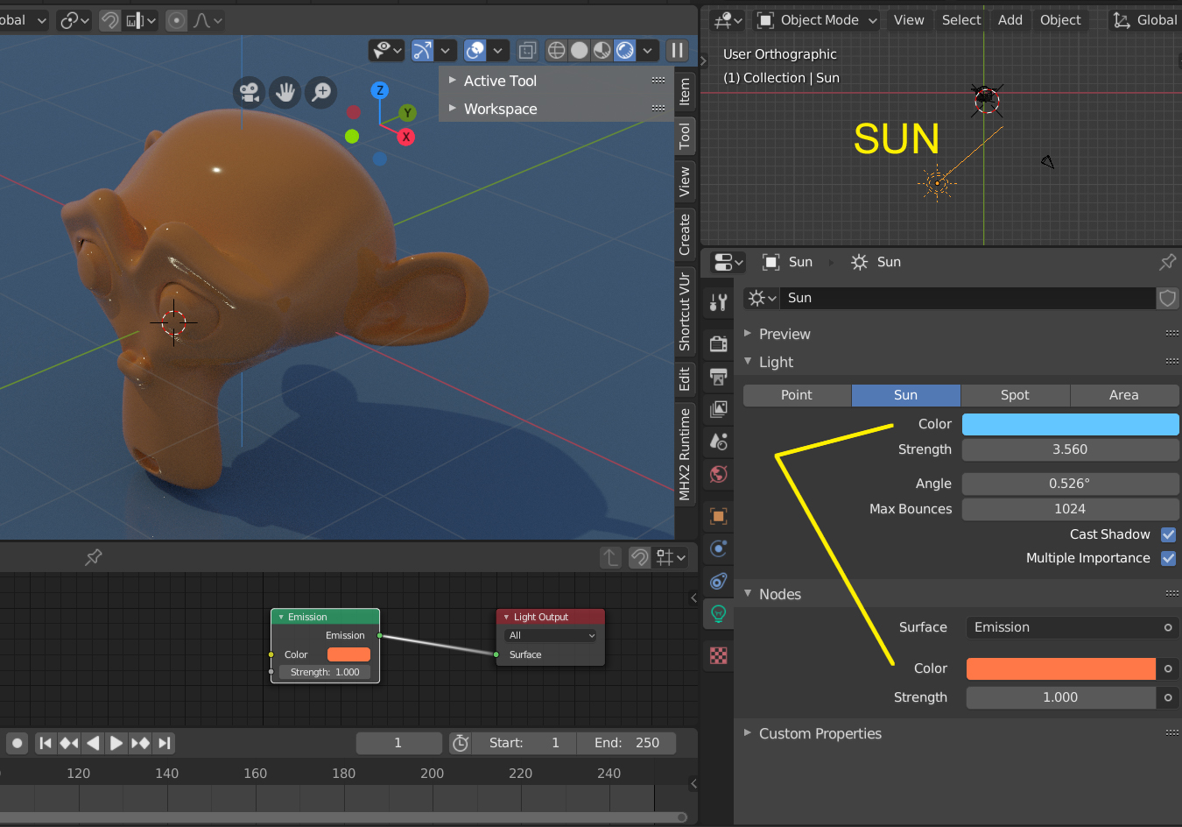Image resolution: width=1182 pixels, height=827 pixels.
Task: Open the Object properties tab icon
Action: (x=719, y=516)
